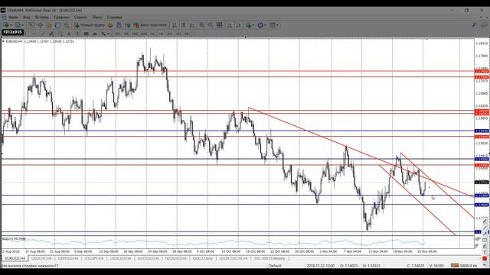Expand the new chart dropdown arrow
This screenshot has width=490, height=275.
tap(11, 25)
